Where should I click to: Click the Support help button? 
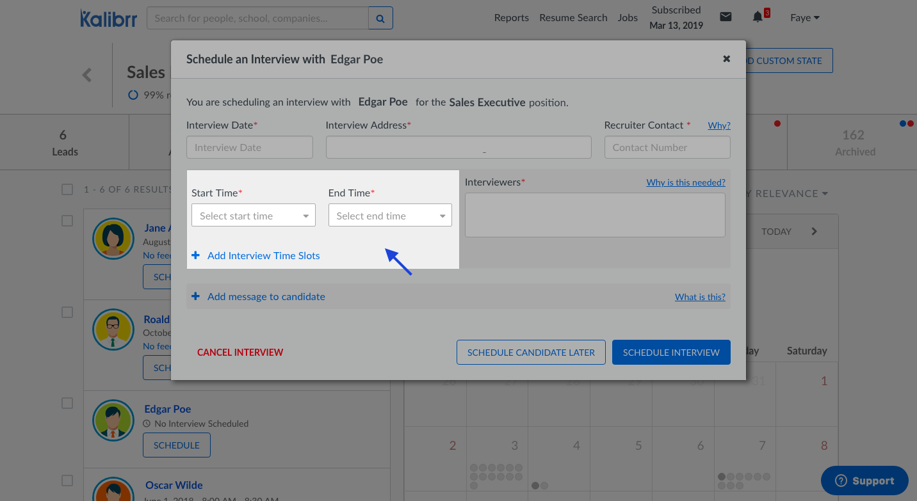tap(864, 481)
